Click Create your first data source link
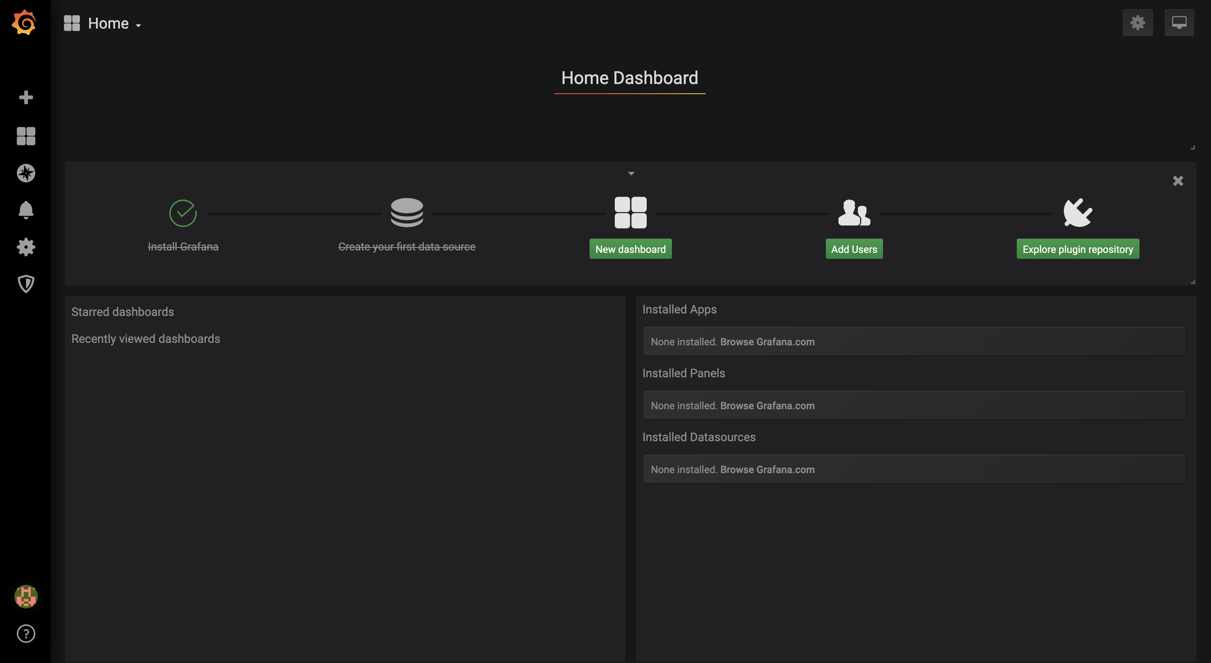The width and height of the screenshot is (1211, 663). (407, 247)
